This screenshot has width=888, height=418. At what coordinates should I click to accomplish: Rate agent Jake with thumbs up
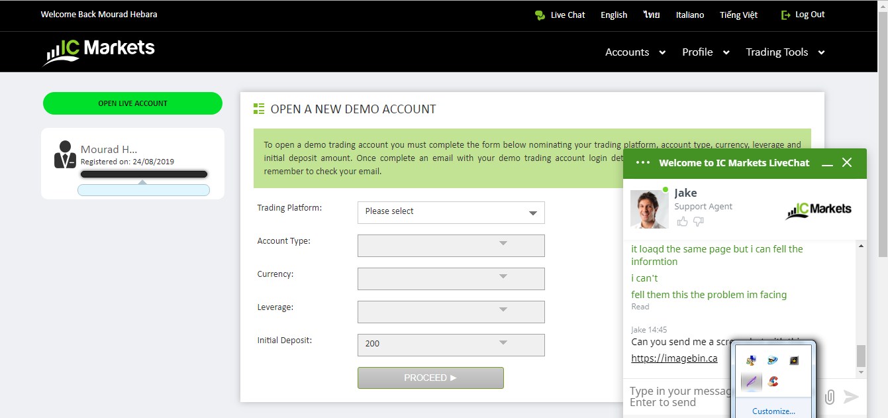click(x=682, y=221)
